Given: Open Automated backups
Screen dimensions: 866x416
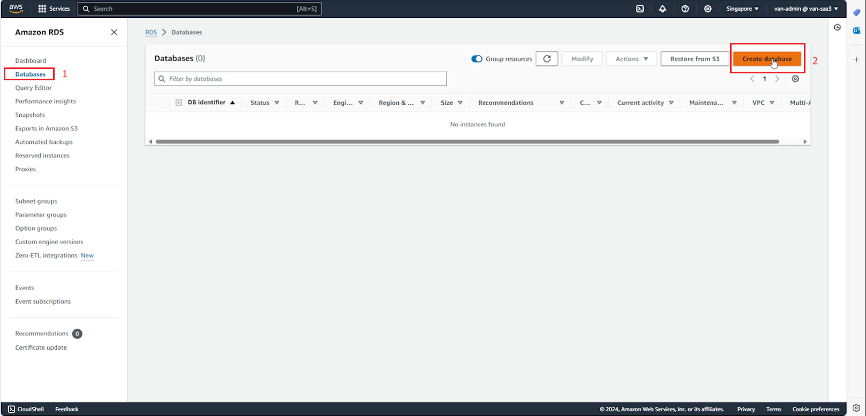Looking at the screenshot, I should pyautogui.click(x=44, y=142).
